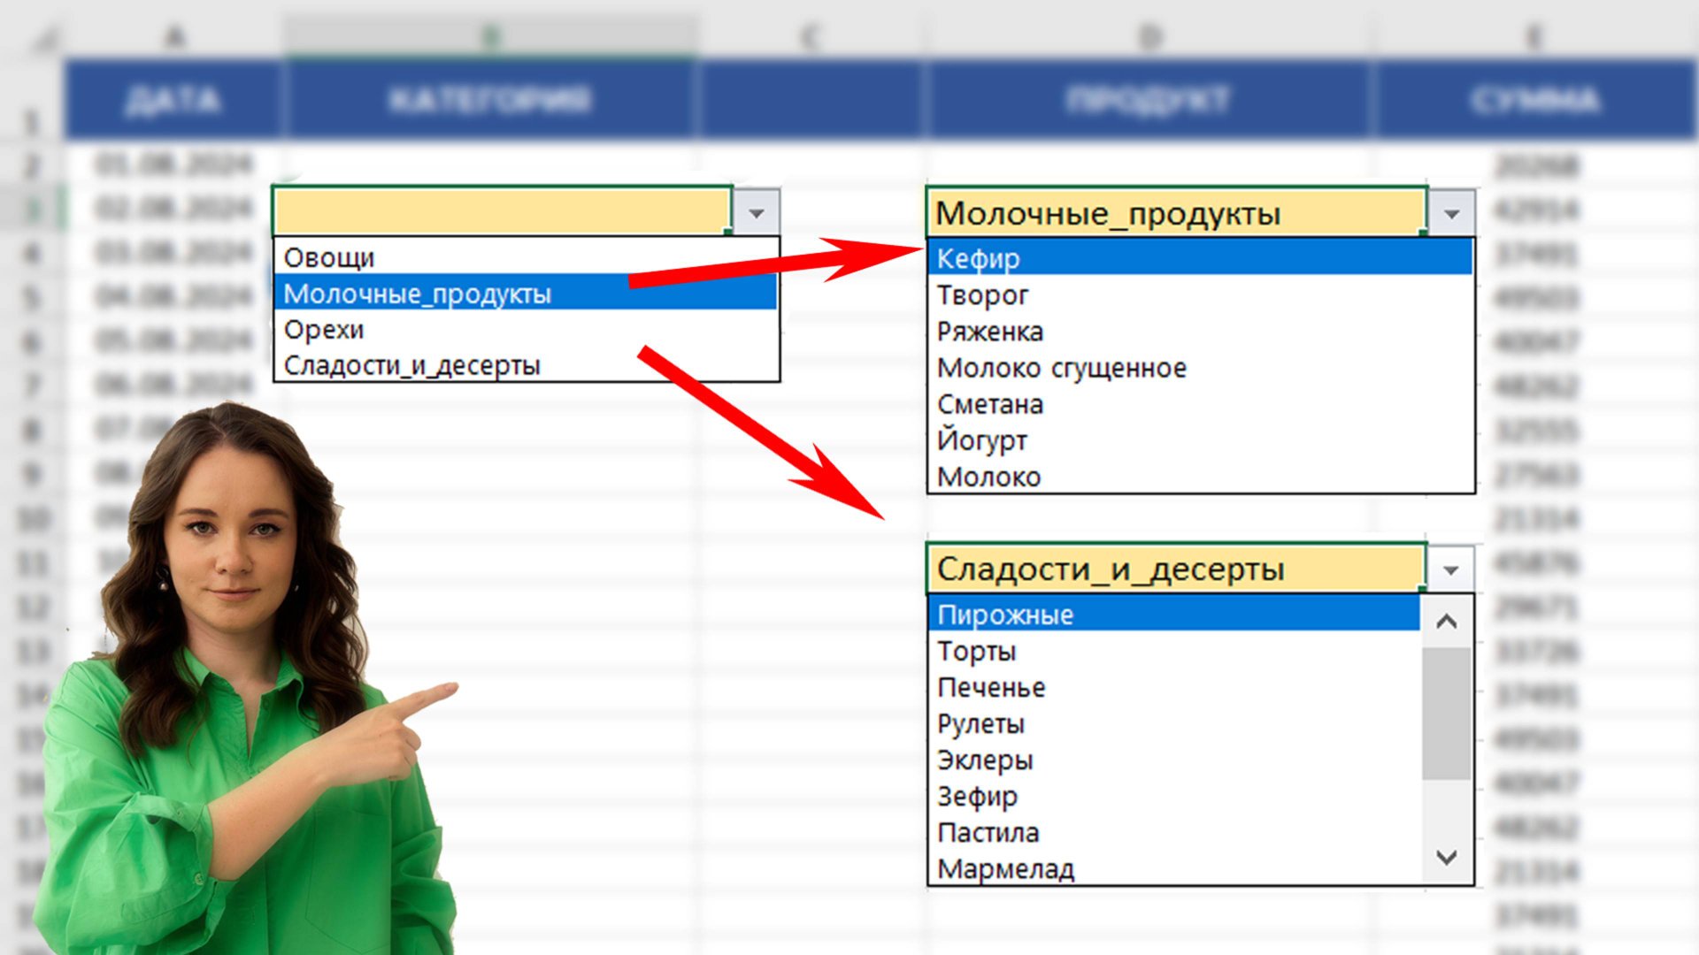Choose Творог from the dairy list
This screenshot has height=955, width=1699.
pos(983,294)
